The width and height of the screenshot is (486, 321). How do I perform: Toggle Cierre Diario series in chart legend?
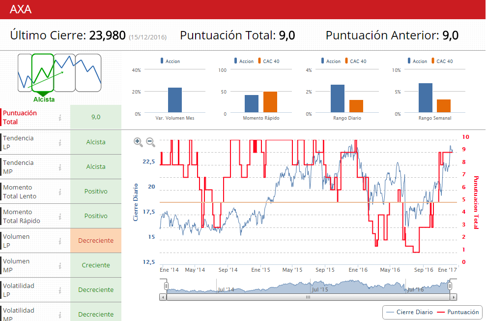pos(410,312)
